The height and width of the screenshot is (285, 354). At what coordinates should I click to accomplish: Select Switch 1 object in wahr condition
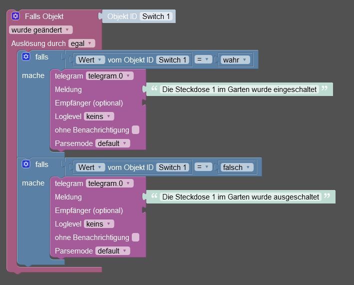[172, 60]
